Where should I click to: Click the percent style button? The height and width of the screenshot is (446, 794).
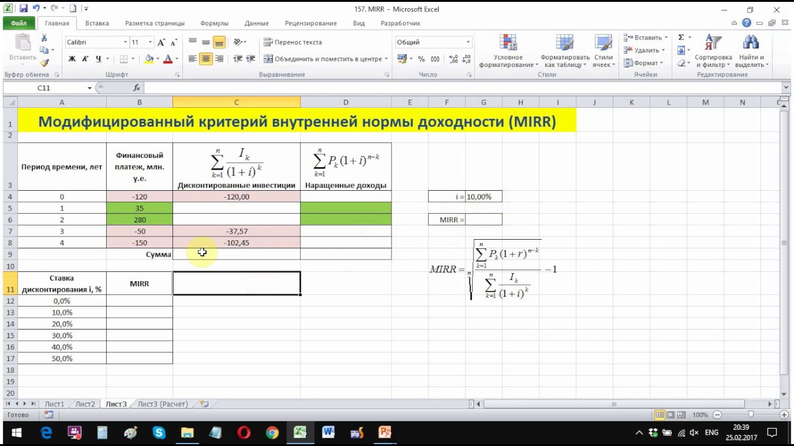[421, 59]
